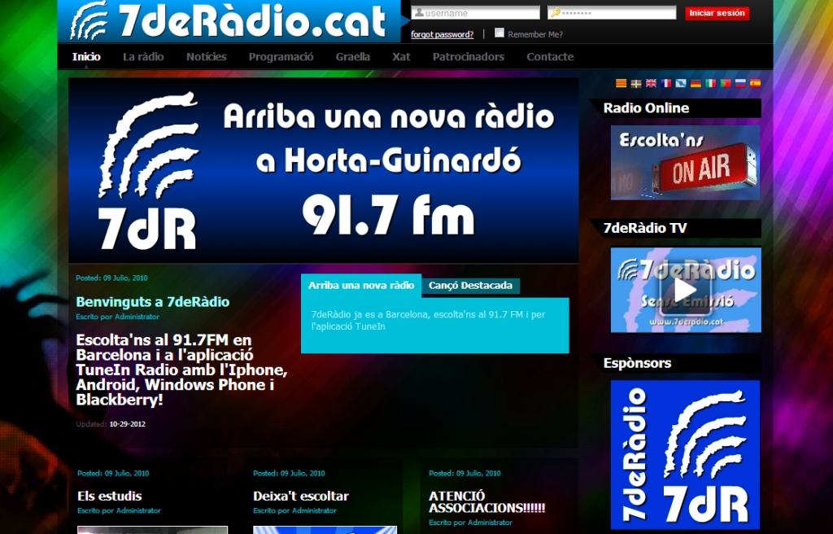This screenshot has width=833, height=534.
Task: Select the Arriba una nova ràdio tab
Action: (x=360, y=286)
